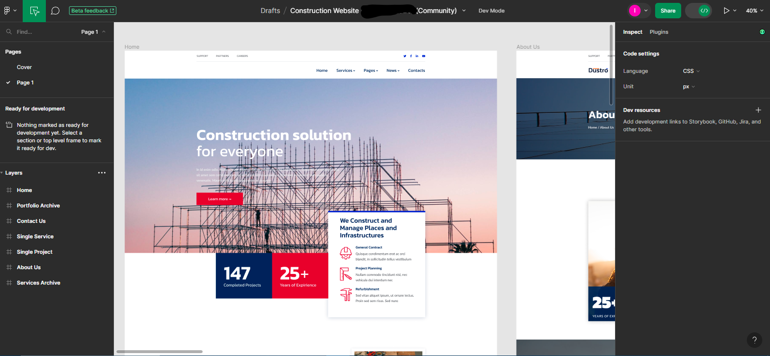Click the frame icon beside Single Project
Viewport: 770px width, 356px height.
pyautogui.click(x=9, y=252)
